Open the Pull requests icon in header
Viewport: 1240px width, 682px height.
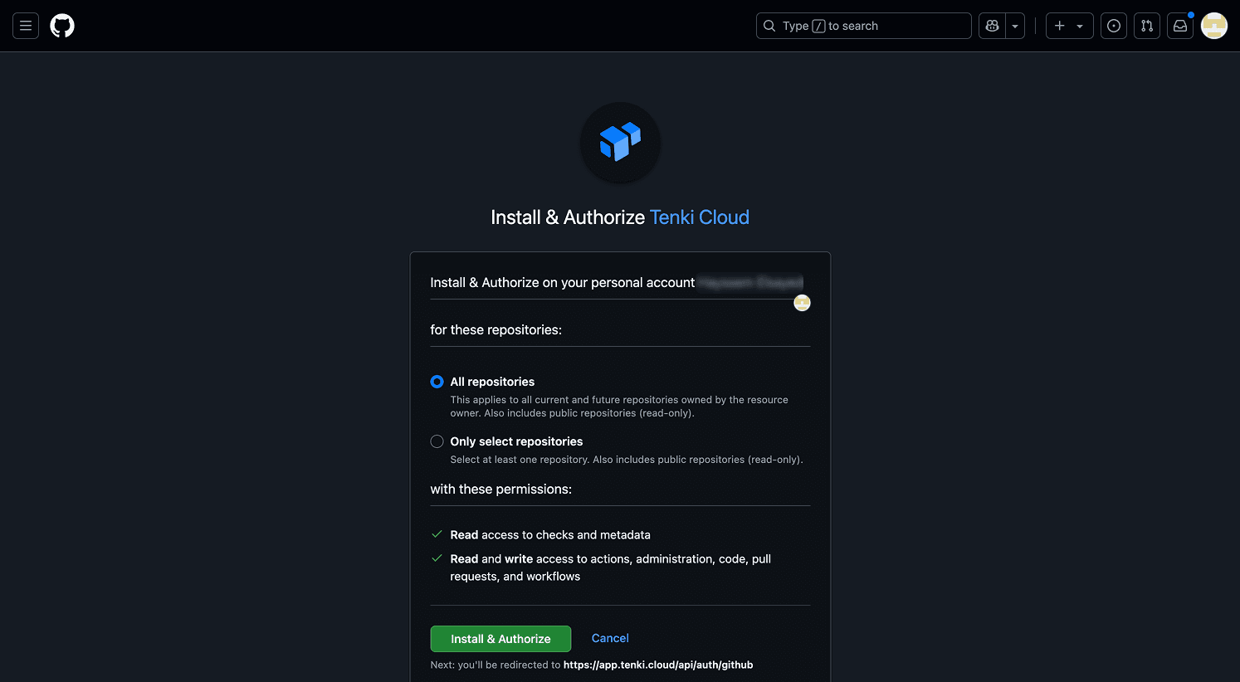click(x=1147, y=26)
